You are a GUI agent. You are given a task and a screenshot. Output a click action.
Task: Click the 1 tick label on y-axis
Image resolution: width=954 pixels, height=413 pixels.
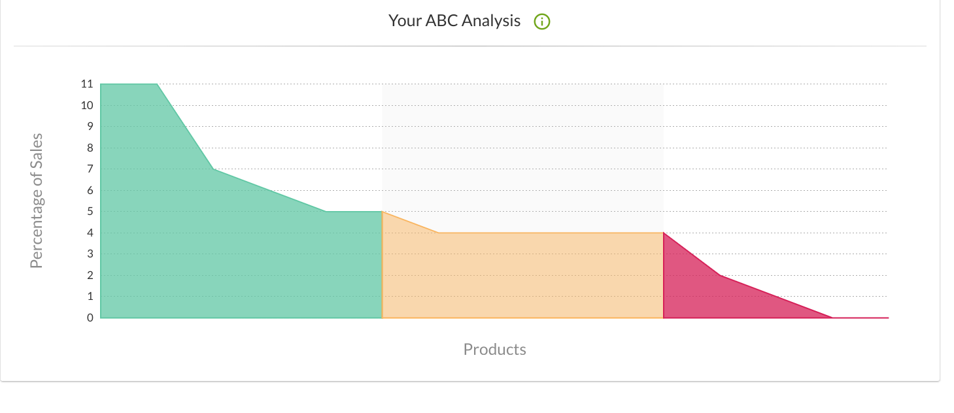coord(90,296)
